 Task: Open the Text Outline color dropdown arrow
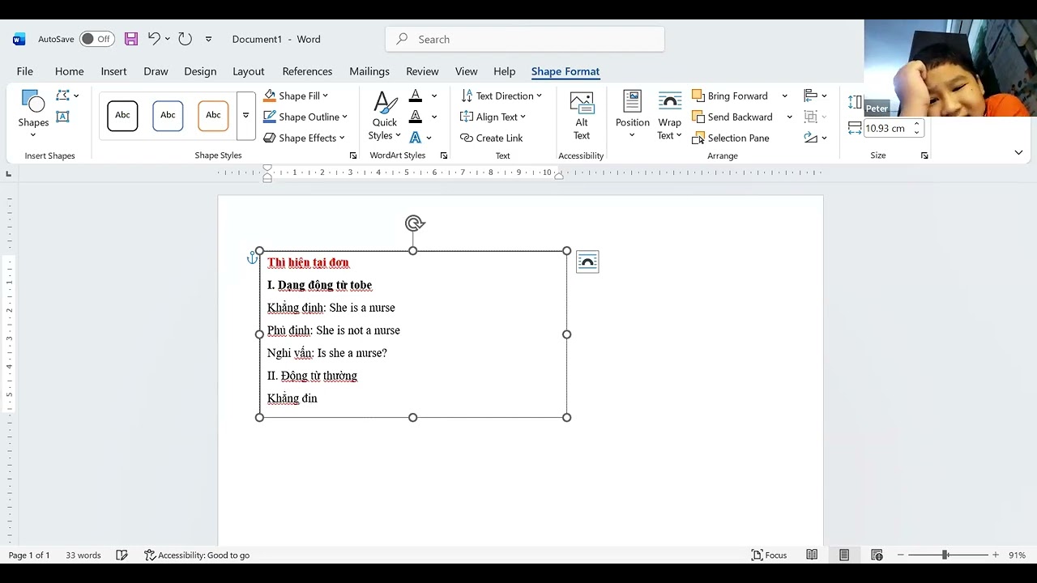click(434, 117)
